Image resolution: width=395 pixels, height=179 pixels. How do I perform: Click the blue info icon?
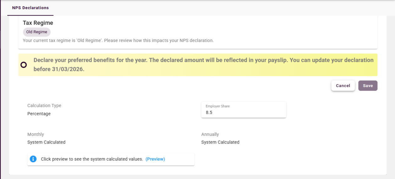(x=33, y=159)
